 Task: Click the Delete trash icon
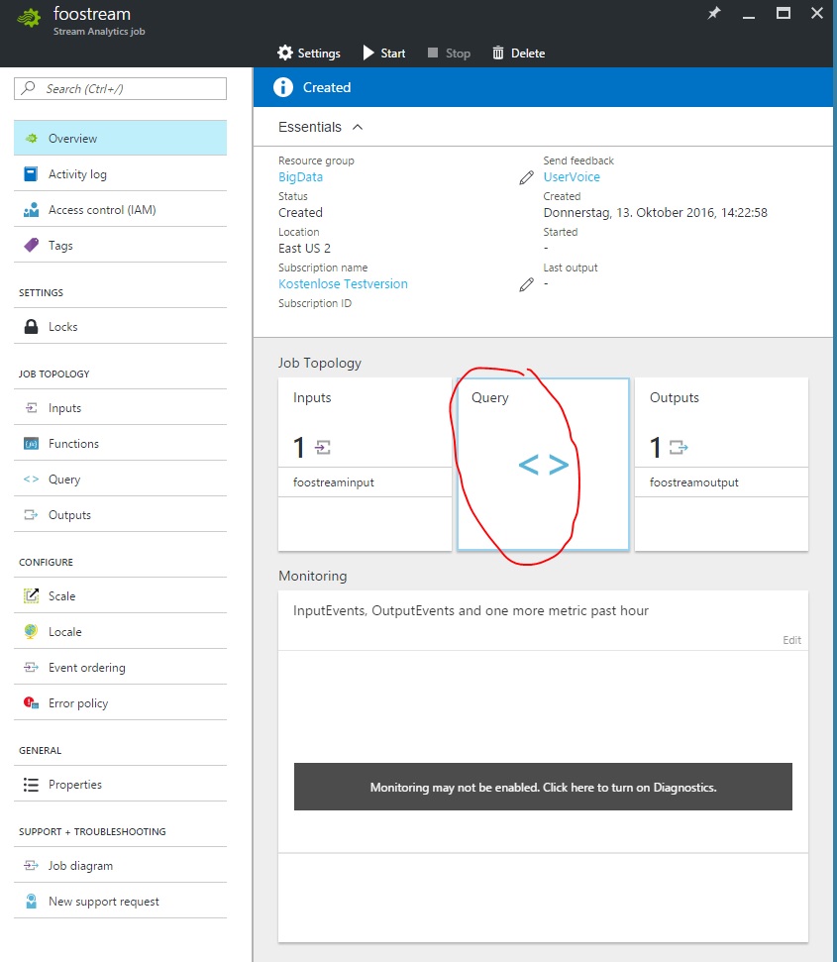click(498, 53)
